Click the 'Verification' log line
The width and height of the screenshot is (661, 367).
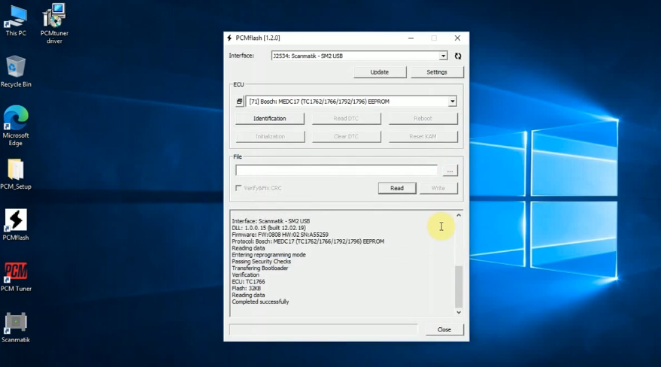coord(245,274)
